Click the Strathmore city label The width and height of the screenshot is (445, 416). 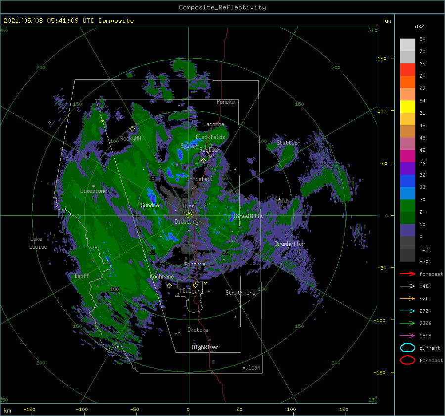240,293
